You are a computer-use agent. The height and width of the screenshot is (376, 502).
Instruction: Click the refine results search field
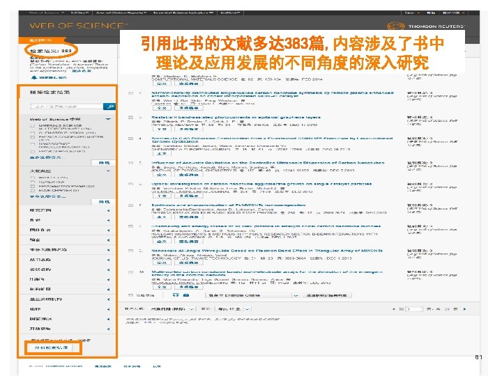pos(66,107)
